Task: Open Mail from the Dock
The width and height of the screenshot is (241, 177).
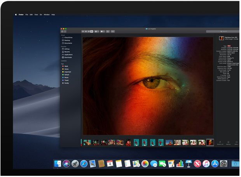Action: [93, 164]
